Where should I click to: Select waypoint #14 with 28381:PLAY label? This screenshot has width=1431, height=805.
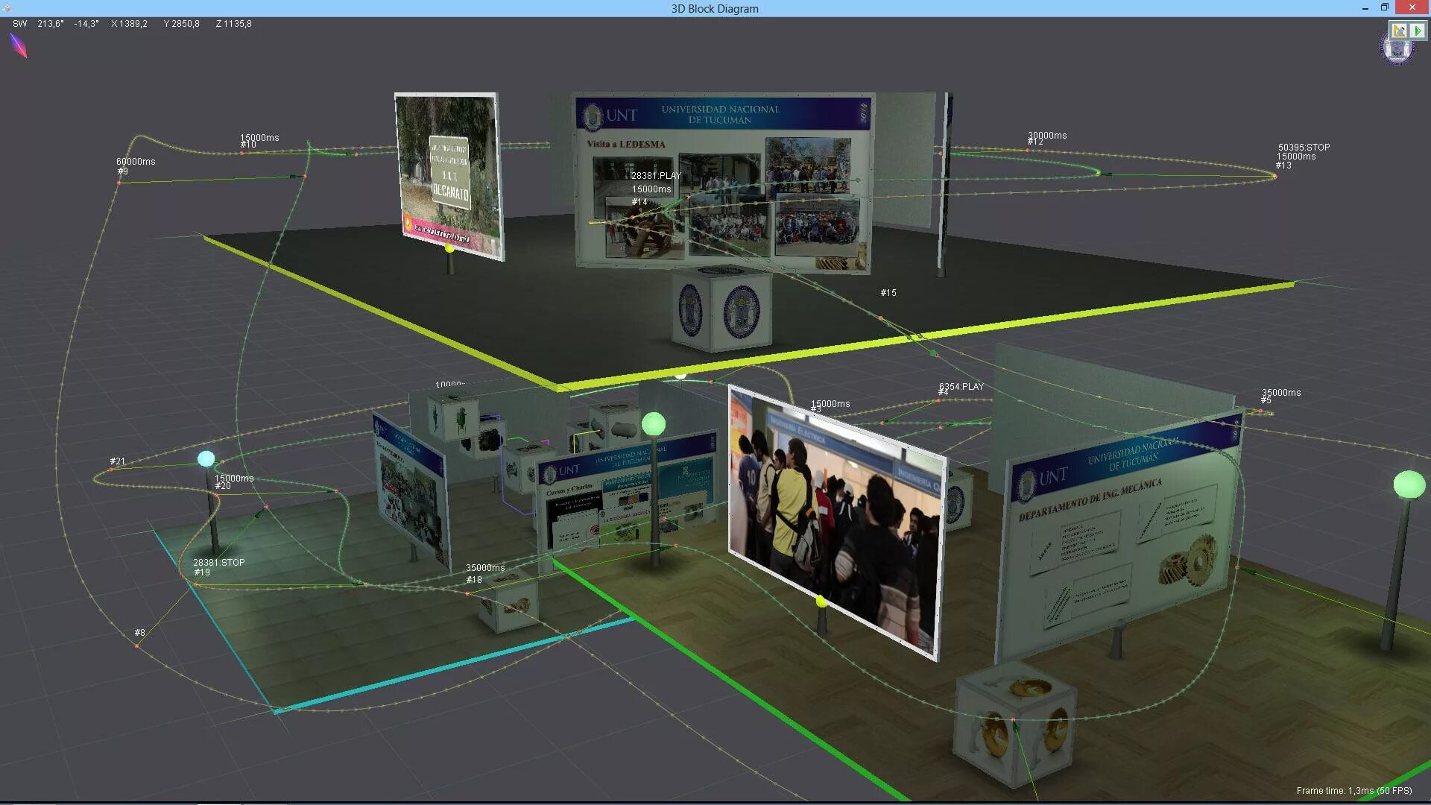tap(633, 216)
